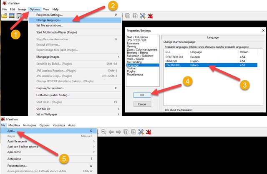Screen dimensions: 267x174
Task: Select Extensions category
Action: coord(133,43)
